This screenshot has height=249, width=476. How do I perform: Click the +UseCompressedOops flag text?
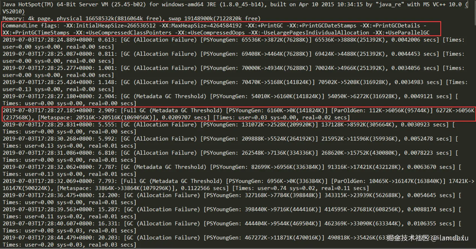pos(210,33)
